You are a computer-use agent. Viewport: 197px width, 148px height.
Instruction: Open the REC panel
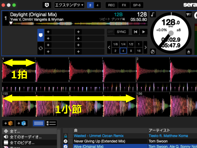(111, 5)
